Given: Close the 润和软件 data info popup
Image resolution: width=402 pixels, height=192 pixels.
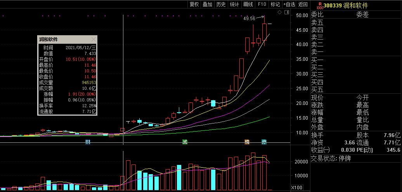Looking at the screenshot, I should 93,39.
